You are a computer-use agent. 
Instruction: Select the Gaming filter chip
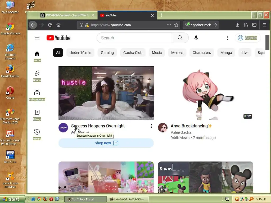tap(107, 53)
